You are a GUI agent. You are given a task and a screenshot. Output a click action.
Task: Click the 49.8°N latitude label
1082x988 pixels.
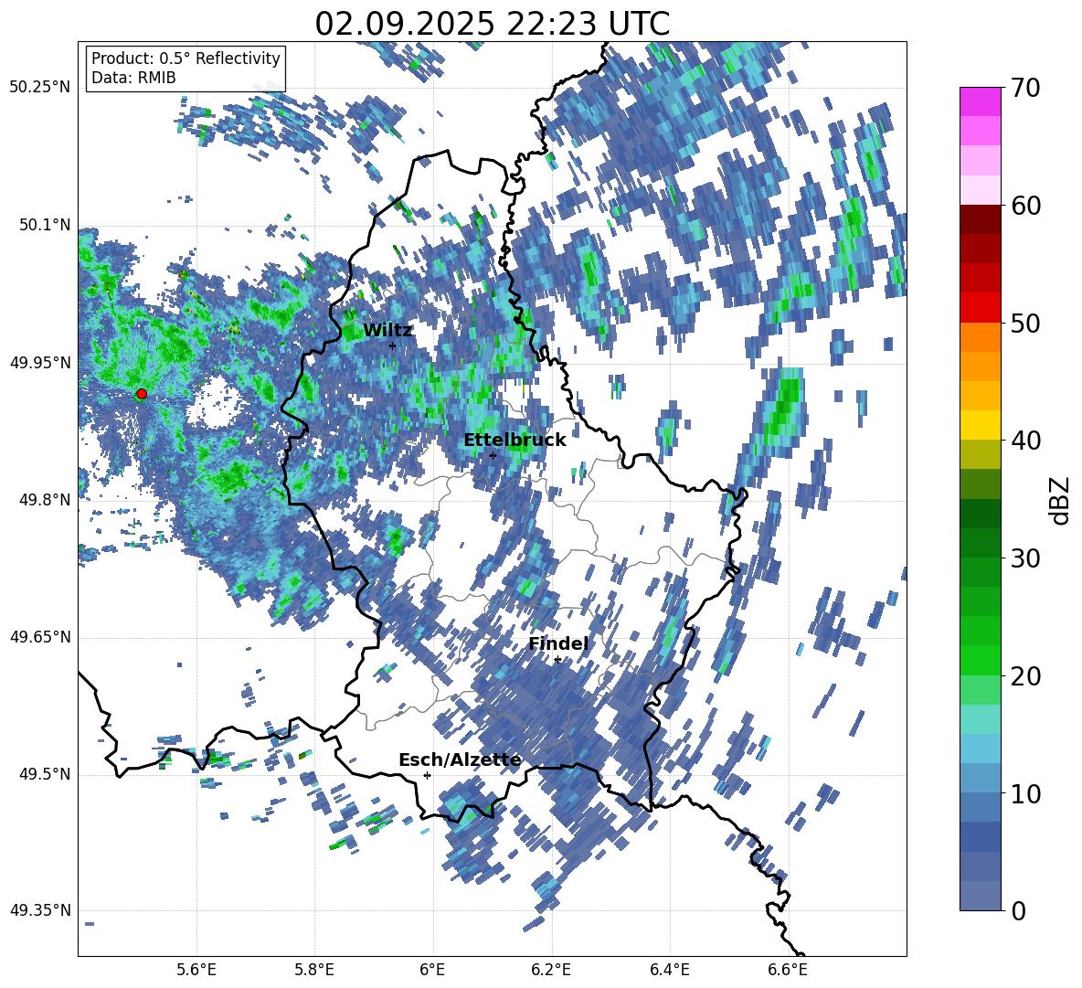44,500
